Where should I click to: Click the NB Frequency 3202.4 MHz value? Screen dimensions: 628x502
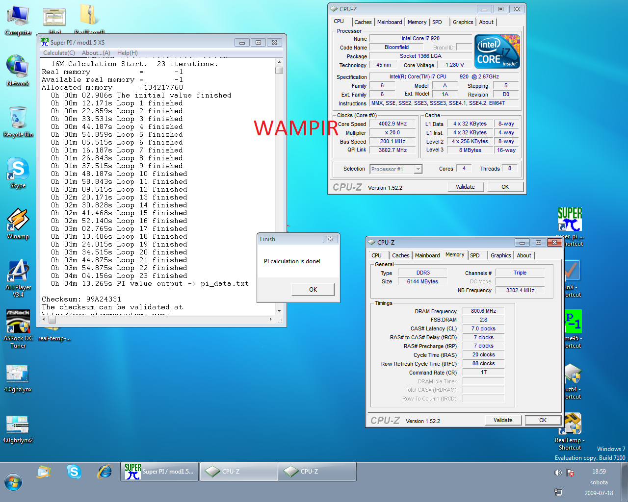coord(520,290)
